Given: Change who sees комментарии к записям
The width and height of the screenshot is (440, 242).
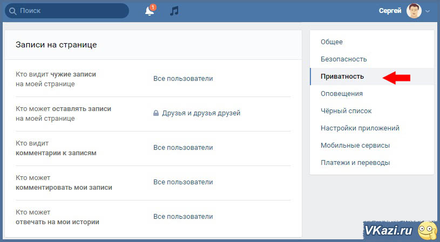Looking at the screenshot, I should 183,148.
